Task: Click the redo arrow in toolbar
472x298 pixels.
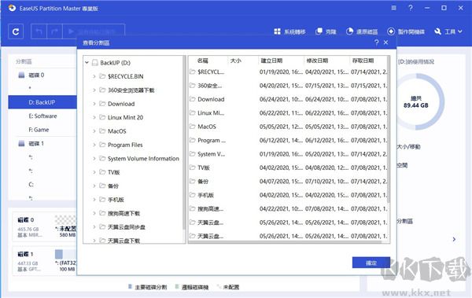Action: click(54, 31)
